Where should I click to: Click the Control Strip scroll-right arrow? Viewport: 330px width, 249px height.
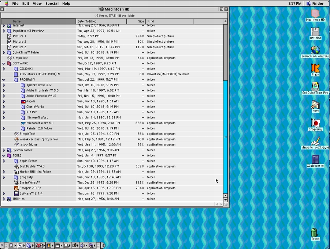point(98,245)
